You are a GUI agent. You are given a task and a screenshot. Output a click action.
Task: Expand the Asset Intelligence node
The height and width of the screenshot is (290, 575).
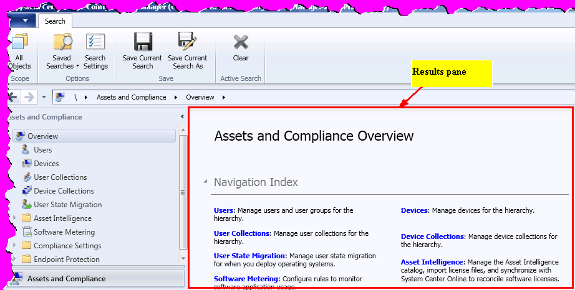click(15, 218)
